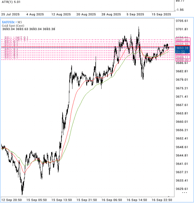194x205 pixels.
Task: Click the 3660.01 price axis label
Action: coord(182,122)
